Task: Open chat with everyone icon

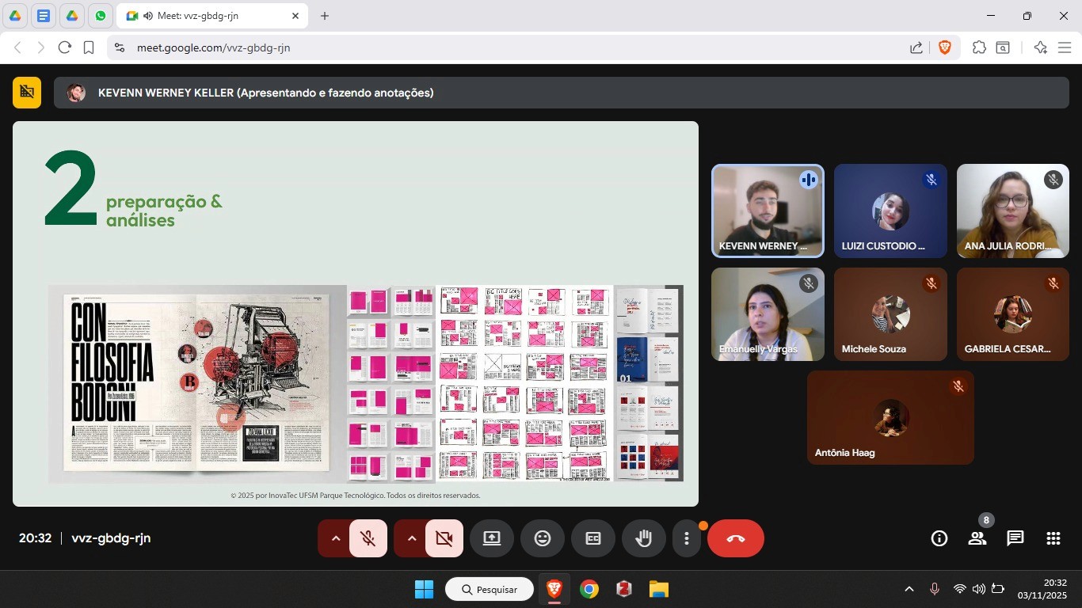Action: tap(1015, 538)
